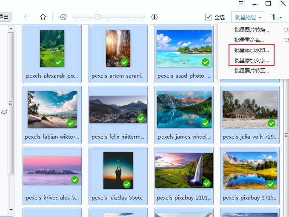Click filename label pexels-artem-sarani...
Image resolution: width=289 pixels, height=217 pixels.
pyautogui.click(x=118, y=76)
